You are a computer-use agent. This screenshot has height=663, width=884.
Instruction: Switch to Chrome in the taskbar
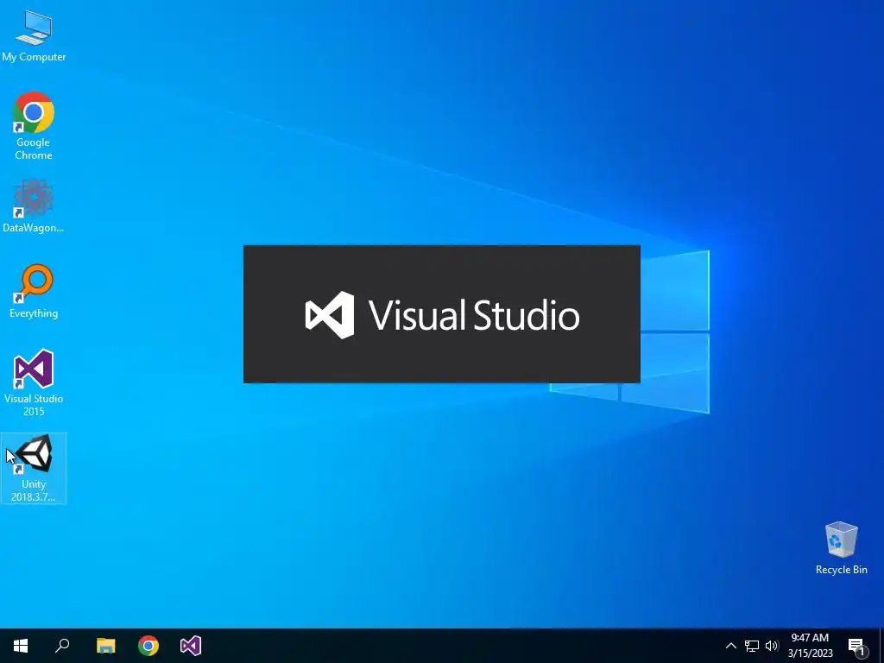pos(148,646)
